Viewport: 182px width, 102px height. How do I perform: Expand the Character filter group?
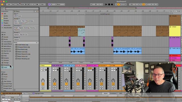tap(18, 25)
